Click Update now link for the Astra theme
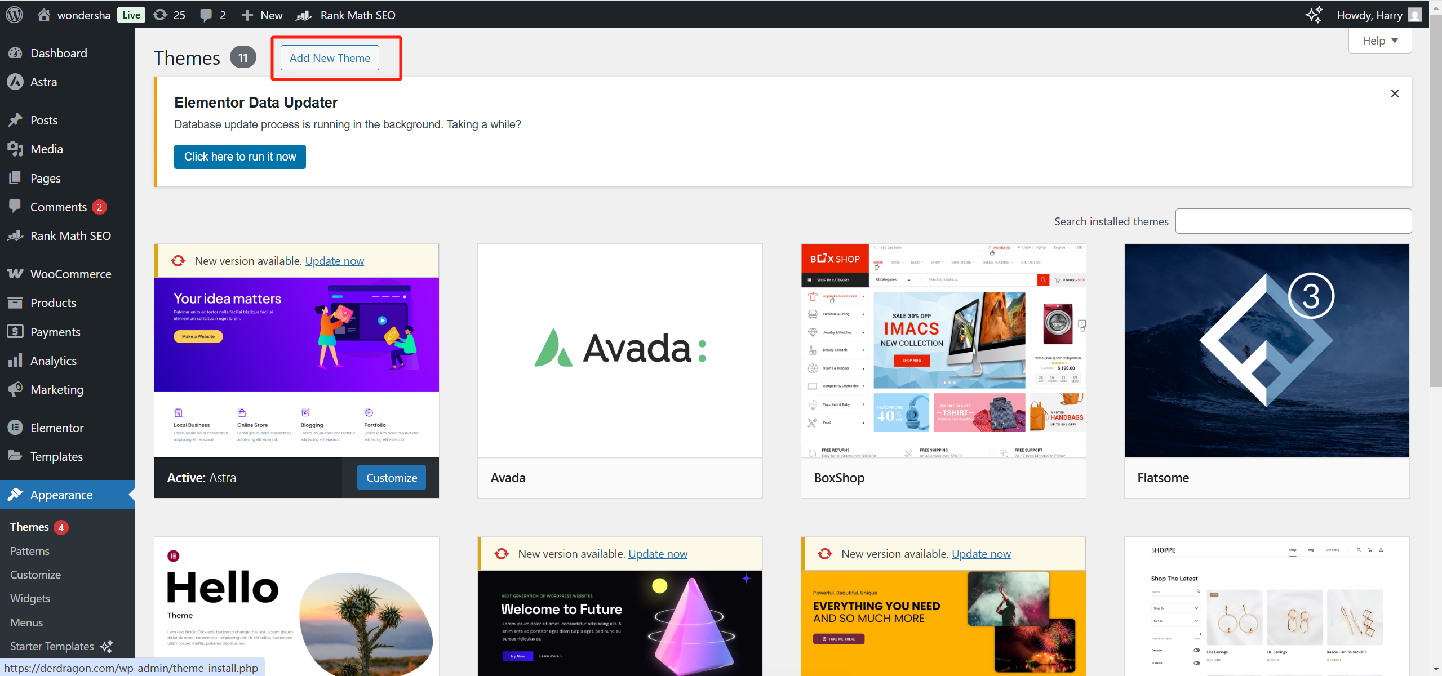This screenshot has width=1442, height=676. 334,260
